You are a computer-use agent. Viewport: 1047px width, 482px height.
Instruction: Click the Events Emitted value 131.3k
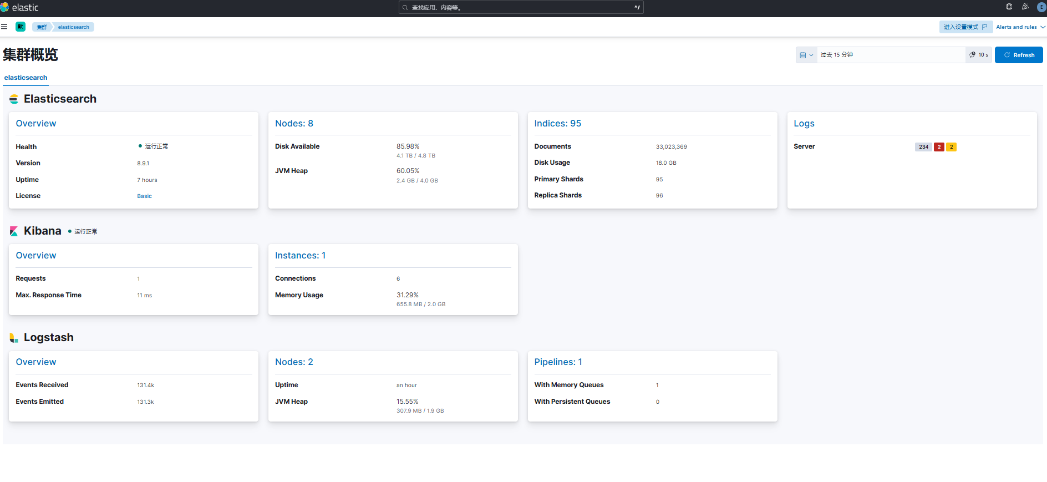[145, 402]
